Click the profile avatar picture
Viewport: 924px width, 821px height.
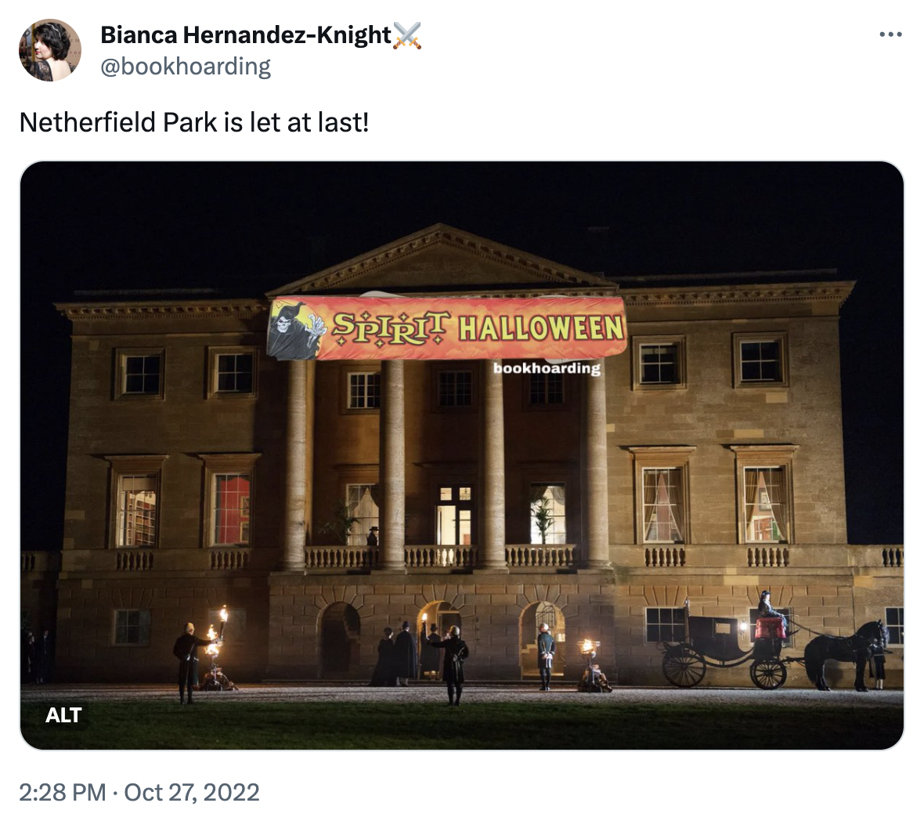tap(50, 50)
